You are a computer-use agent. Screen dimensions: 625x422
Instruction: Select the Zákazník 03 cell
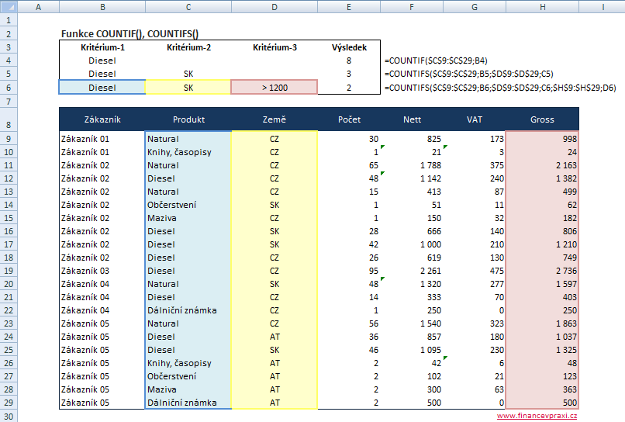click(x=102, y=271)
